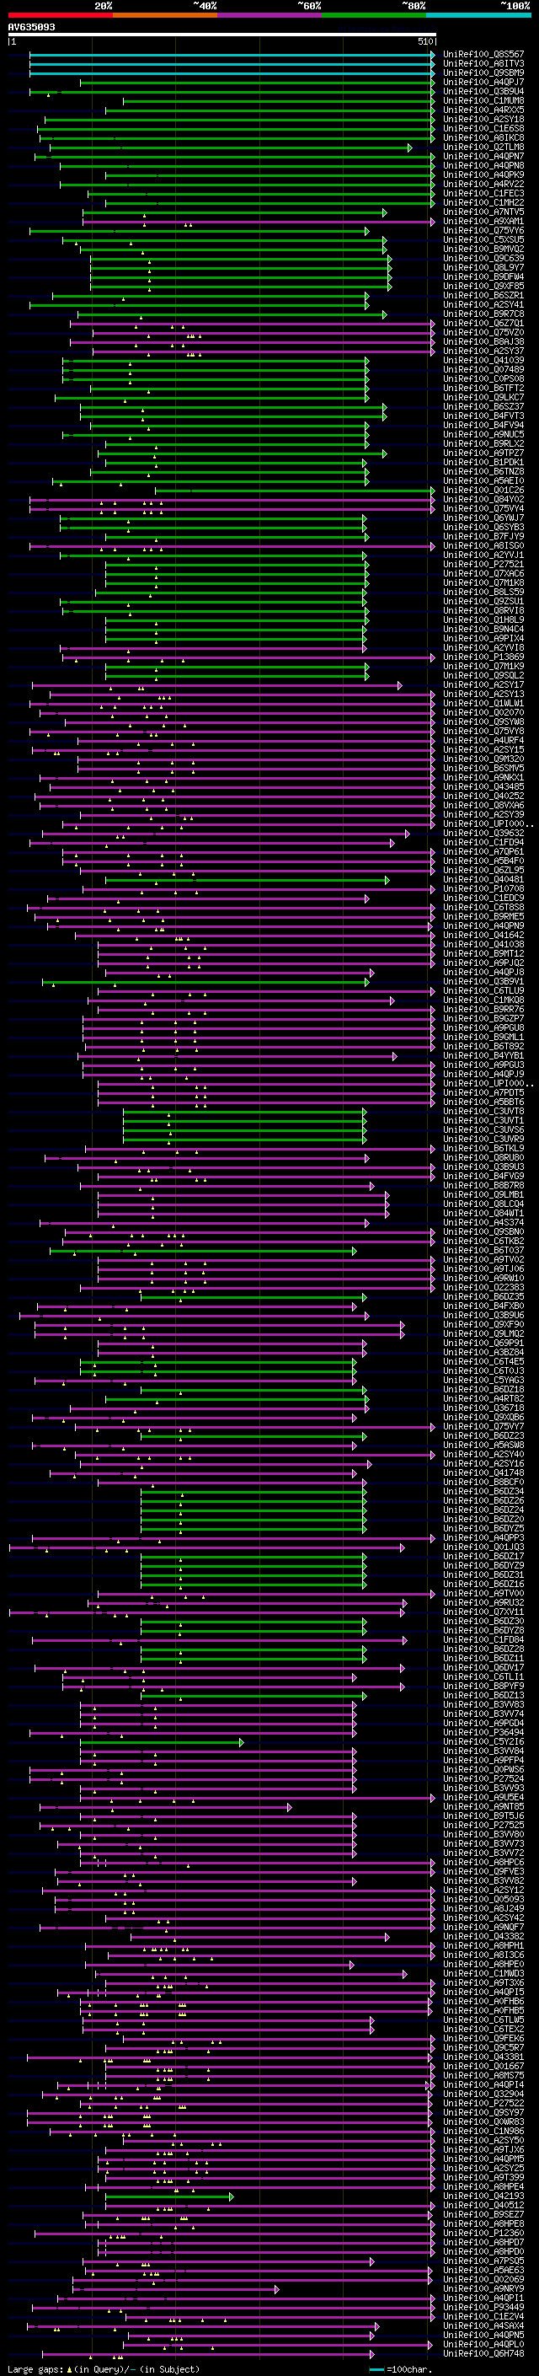This screenshot has height=2376, width=539.
Task: Click the UniRef100_A2SY18 entry
Action: coord(483,119)
